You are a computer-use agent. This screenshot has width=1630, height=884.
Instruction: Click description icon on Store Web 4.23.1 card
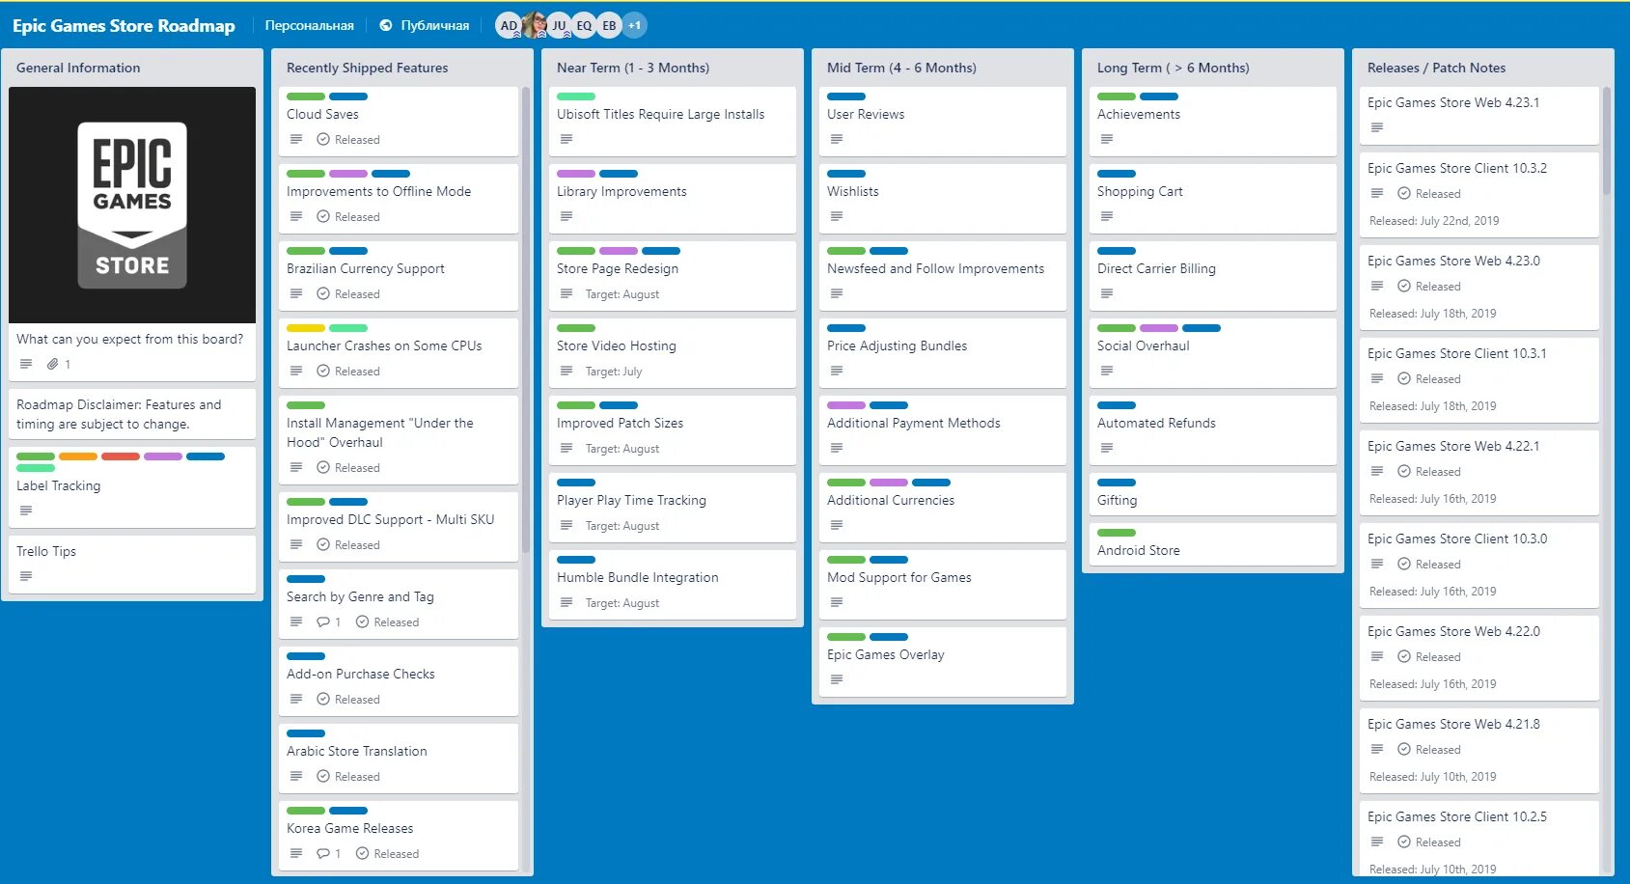[1377, 128]
